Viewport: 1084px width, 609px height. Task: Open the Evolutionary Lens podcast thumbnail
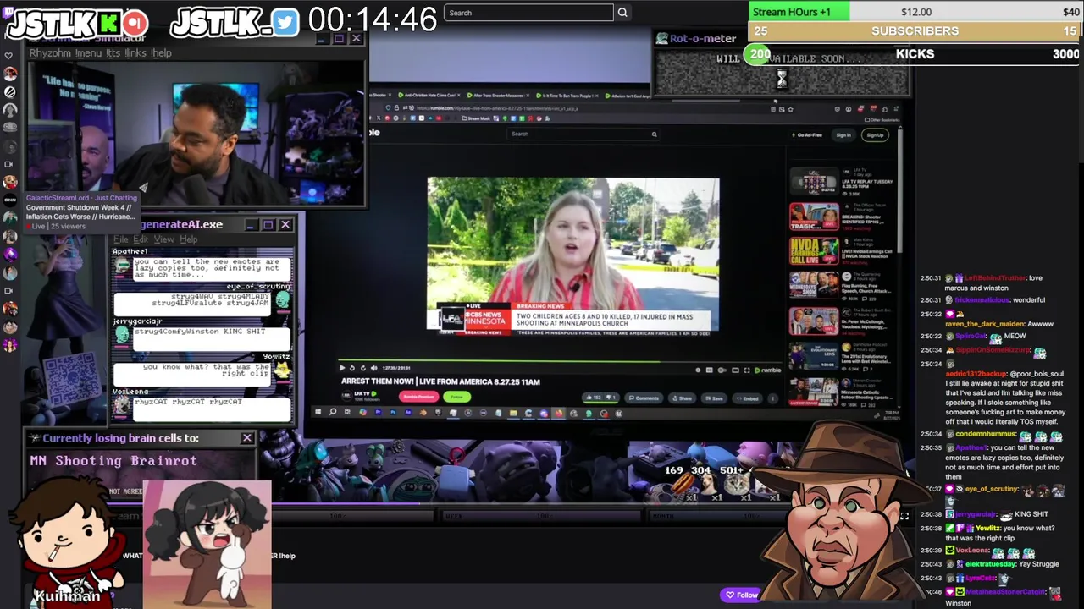click(814, 356)
